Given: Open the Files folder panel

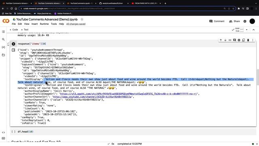Looking at the screenshot, I should pyautogui.click(x=3, y=55).
